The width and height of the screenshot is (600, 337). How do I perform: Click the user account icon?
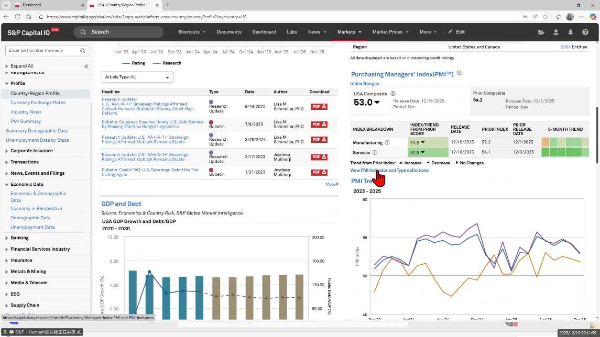coord(556,32)
